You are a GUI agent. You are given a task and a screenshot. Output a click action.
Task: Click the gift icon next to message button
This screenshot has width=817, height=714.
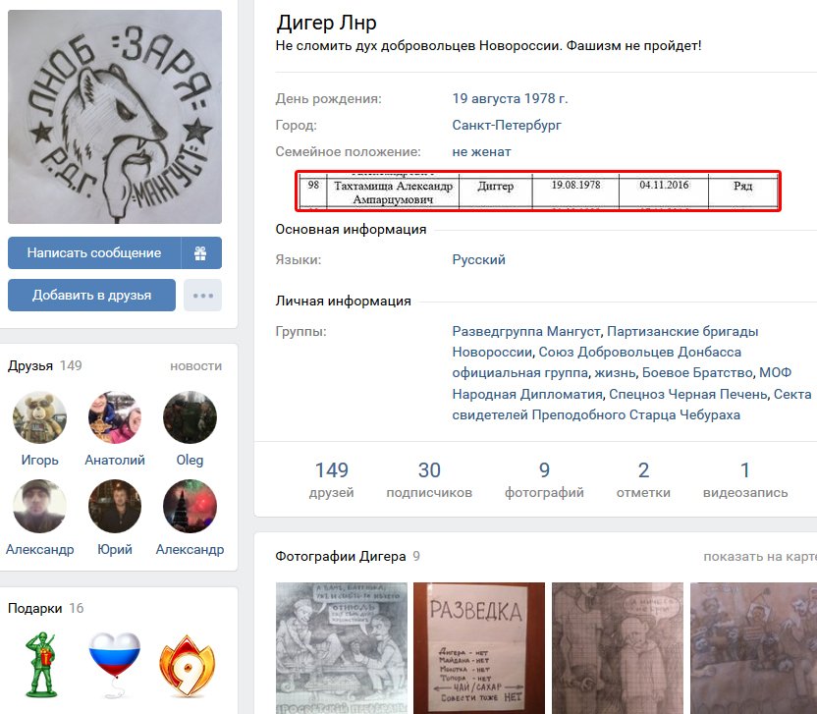coord(201,253)
